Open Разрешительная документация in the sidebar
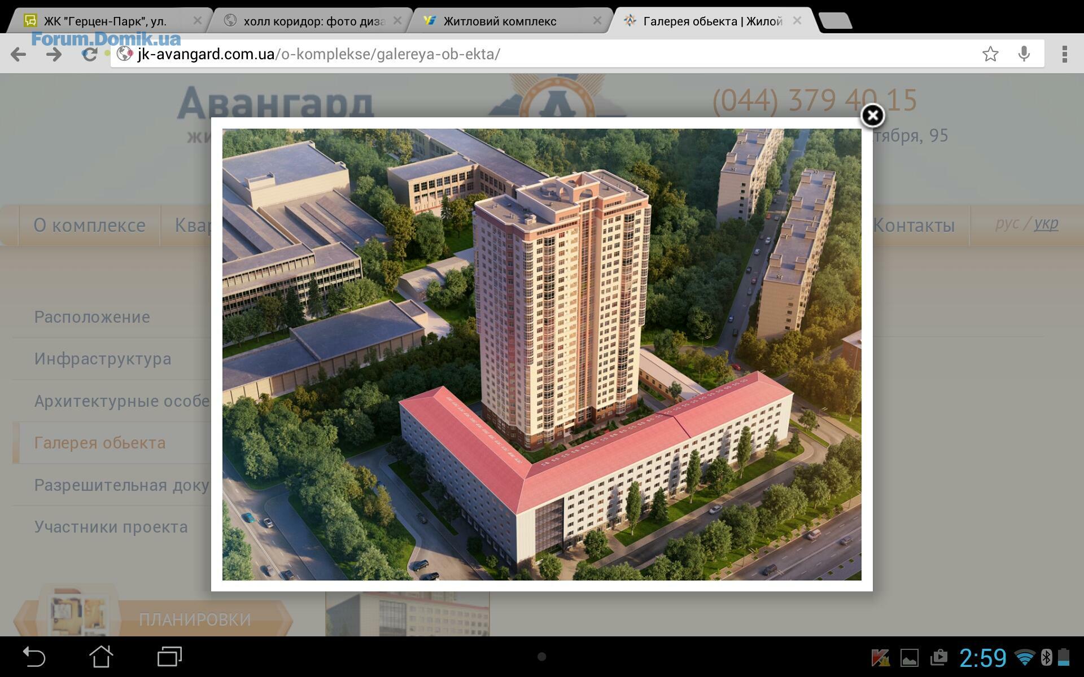The width and height of the screenshot is (1084, 677). (122, 485)
